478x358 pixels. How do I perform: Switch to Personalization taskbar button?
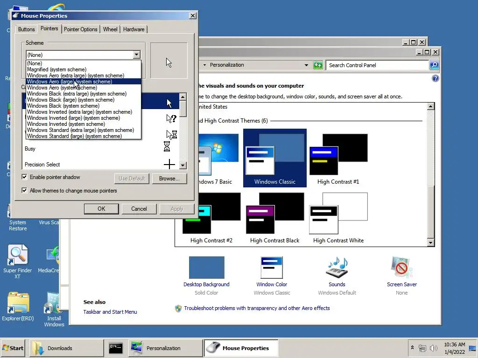[x=166, y=348]
